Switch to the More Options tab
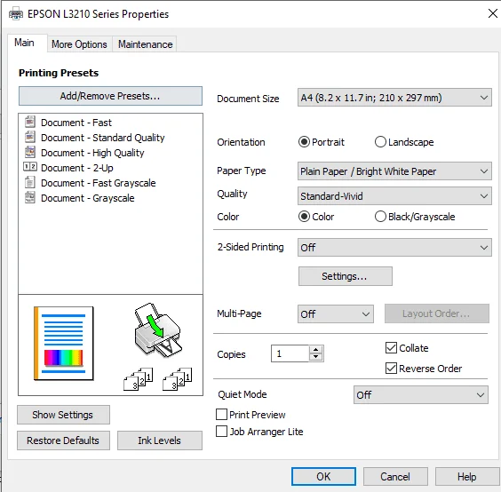This screenshot has width=501, height=492. click(x=79, y=44)
